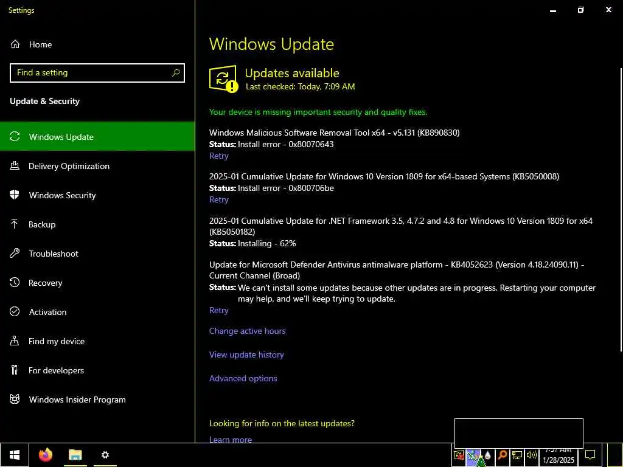Focus the Find a setting search box
Image resolution: width=623 pixels, height=467 pixels.
pos(97,73)
